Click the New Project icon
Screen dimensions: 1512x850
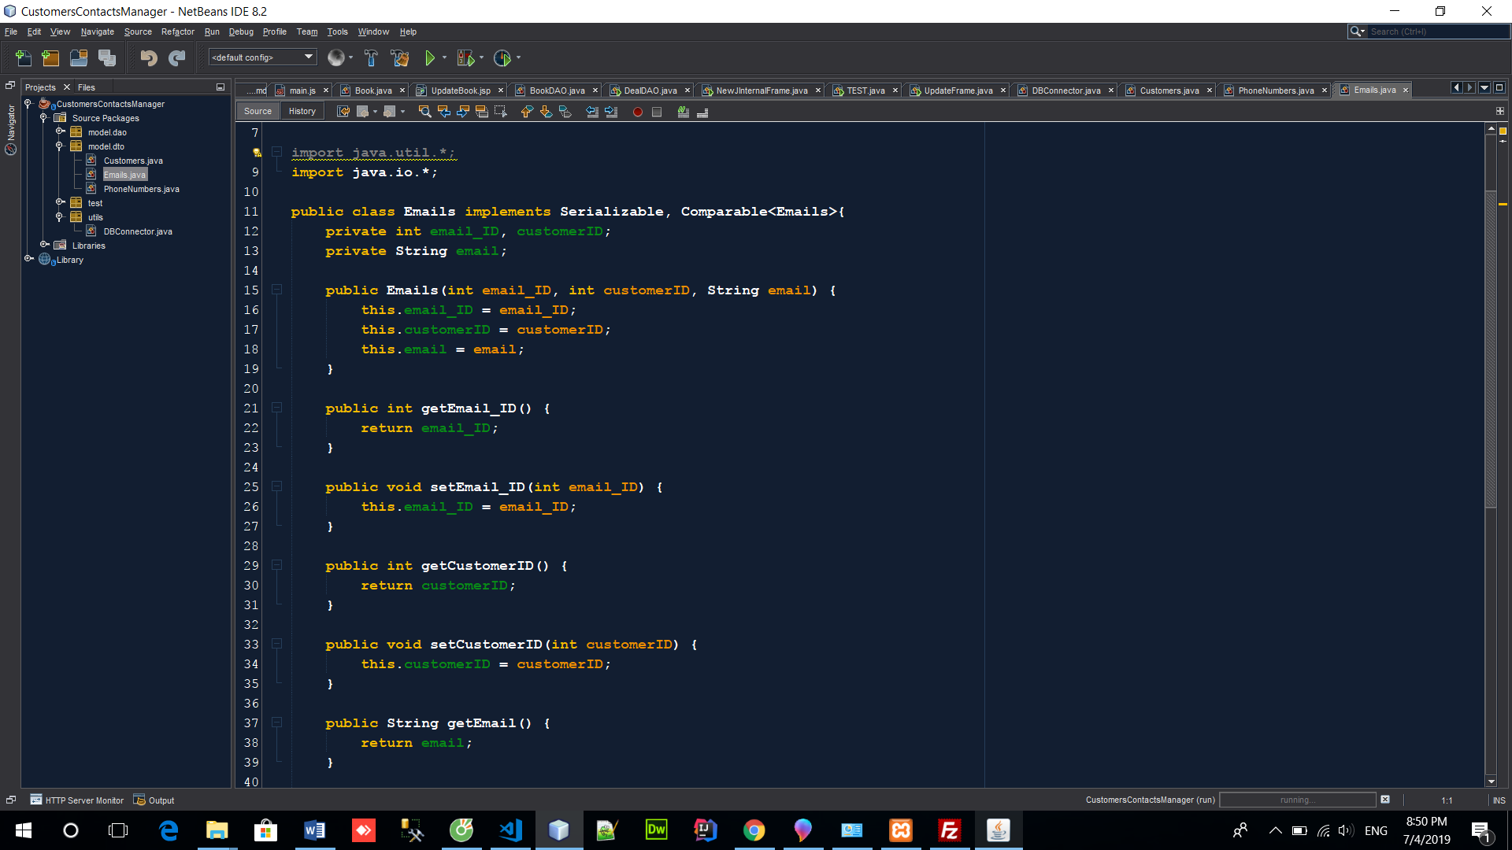(x=50, y=57)
